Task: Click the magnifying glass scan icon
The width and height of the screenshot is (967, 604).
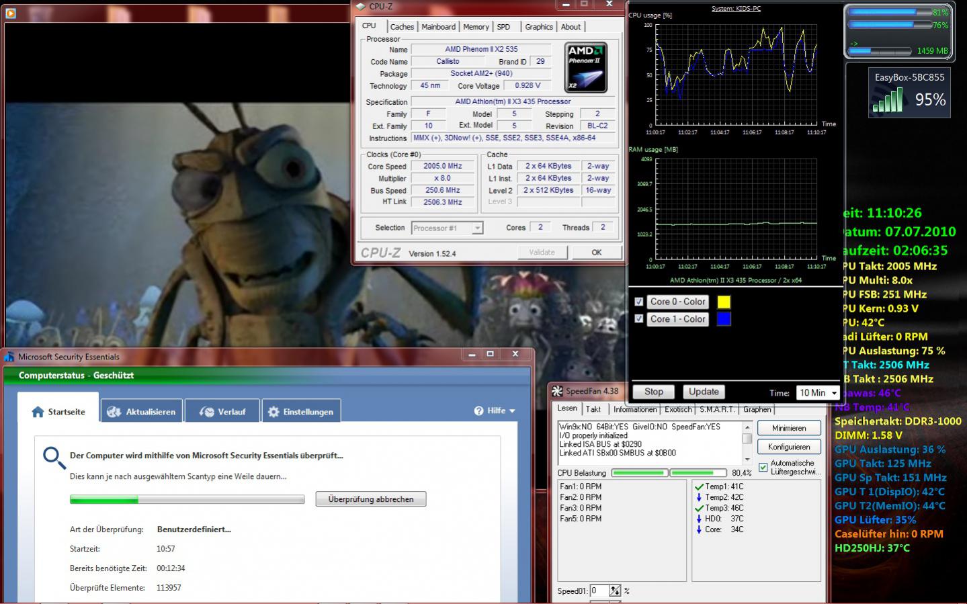Action: (54, 458)
